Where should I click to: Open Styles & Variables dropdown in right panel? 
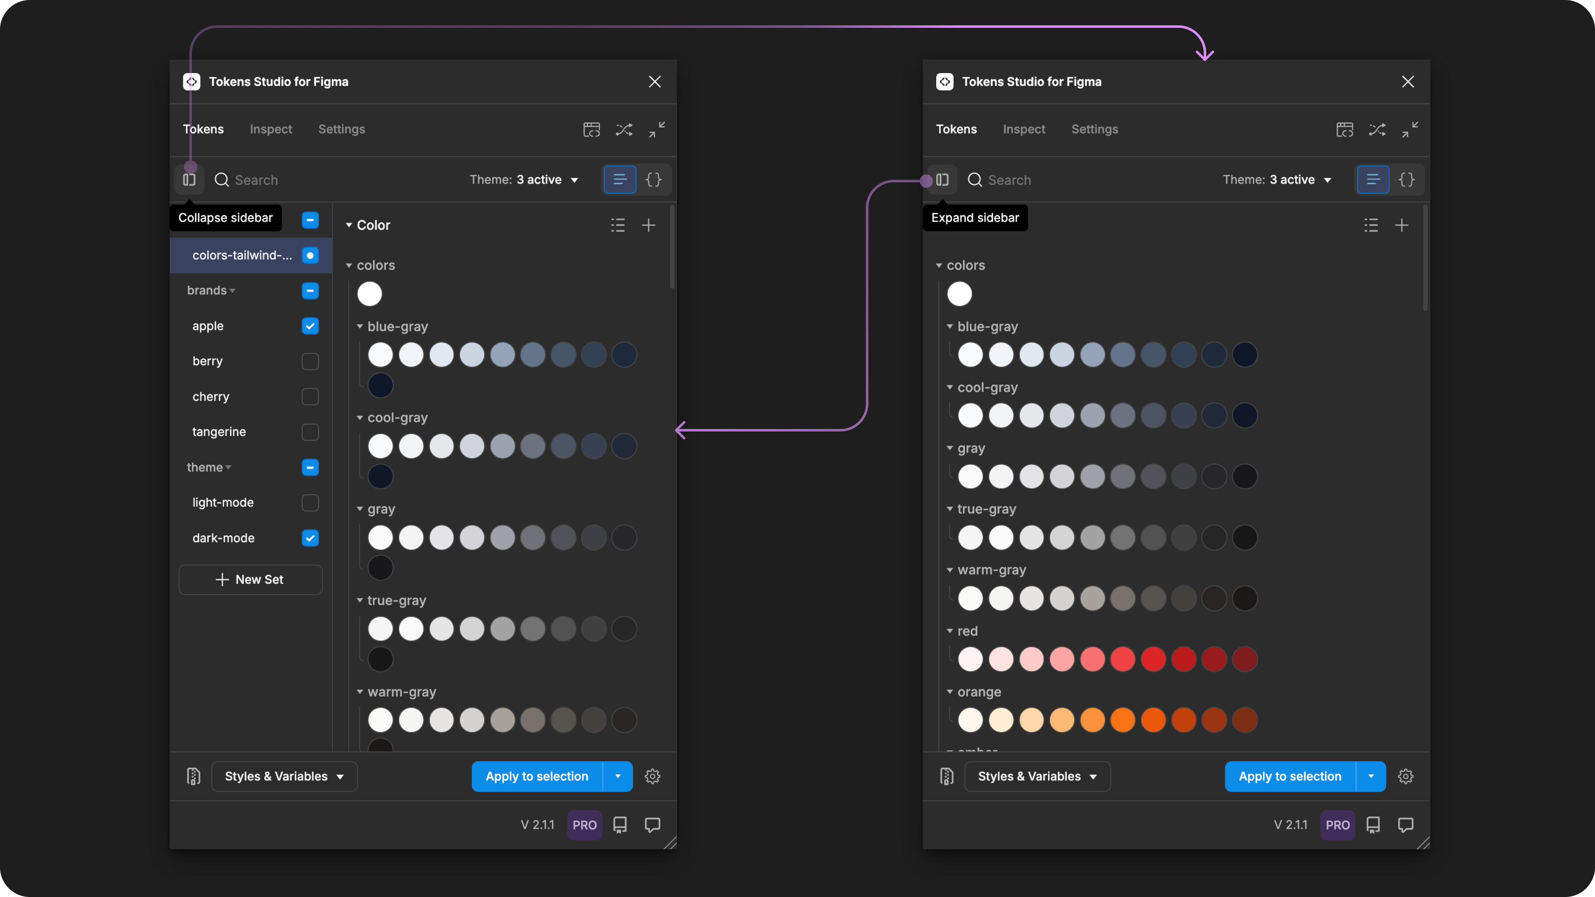1036,776
